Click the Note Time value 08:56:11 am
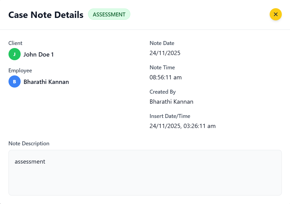Viewport: 290px width, 204px height. (165, 78)
